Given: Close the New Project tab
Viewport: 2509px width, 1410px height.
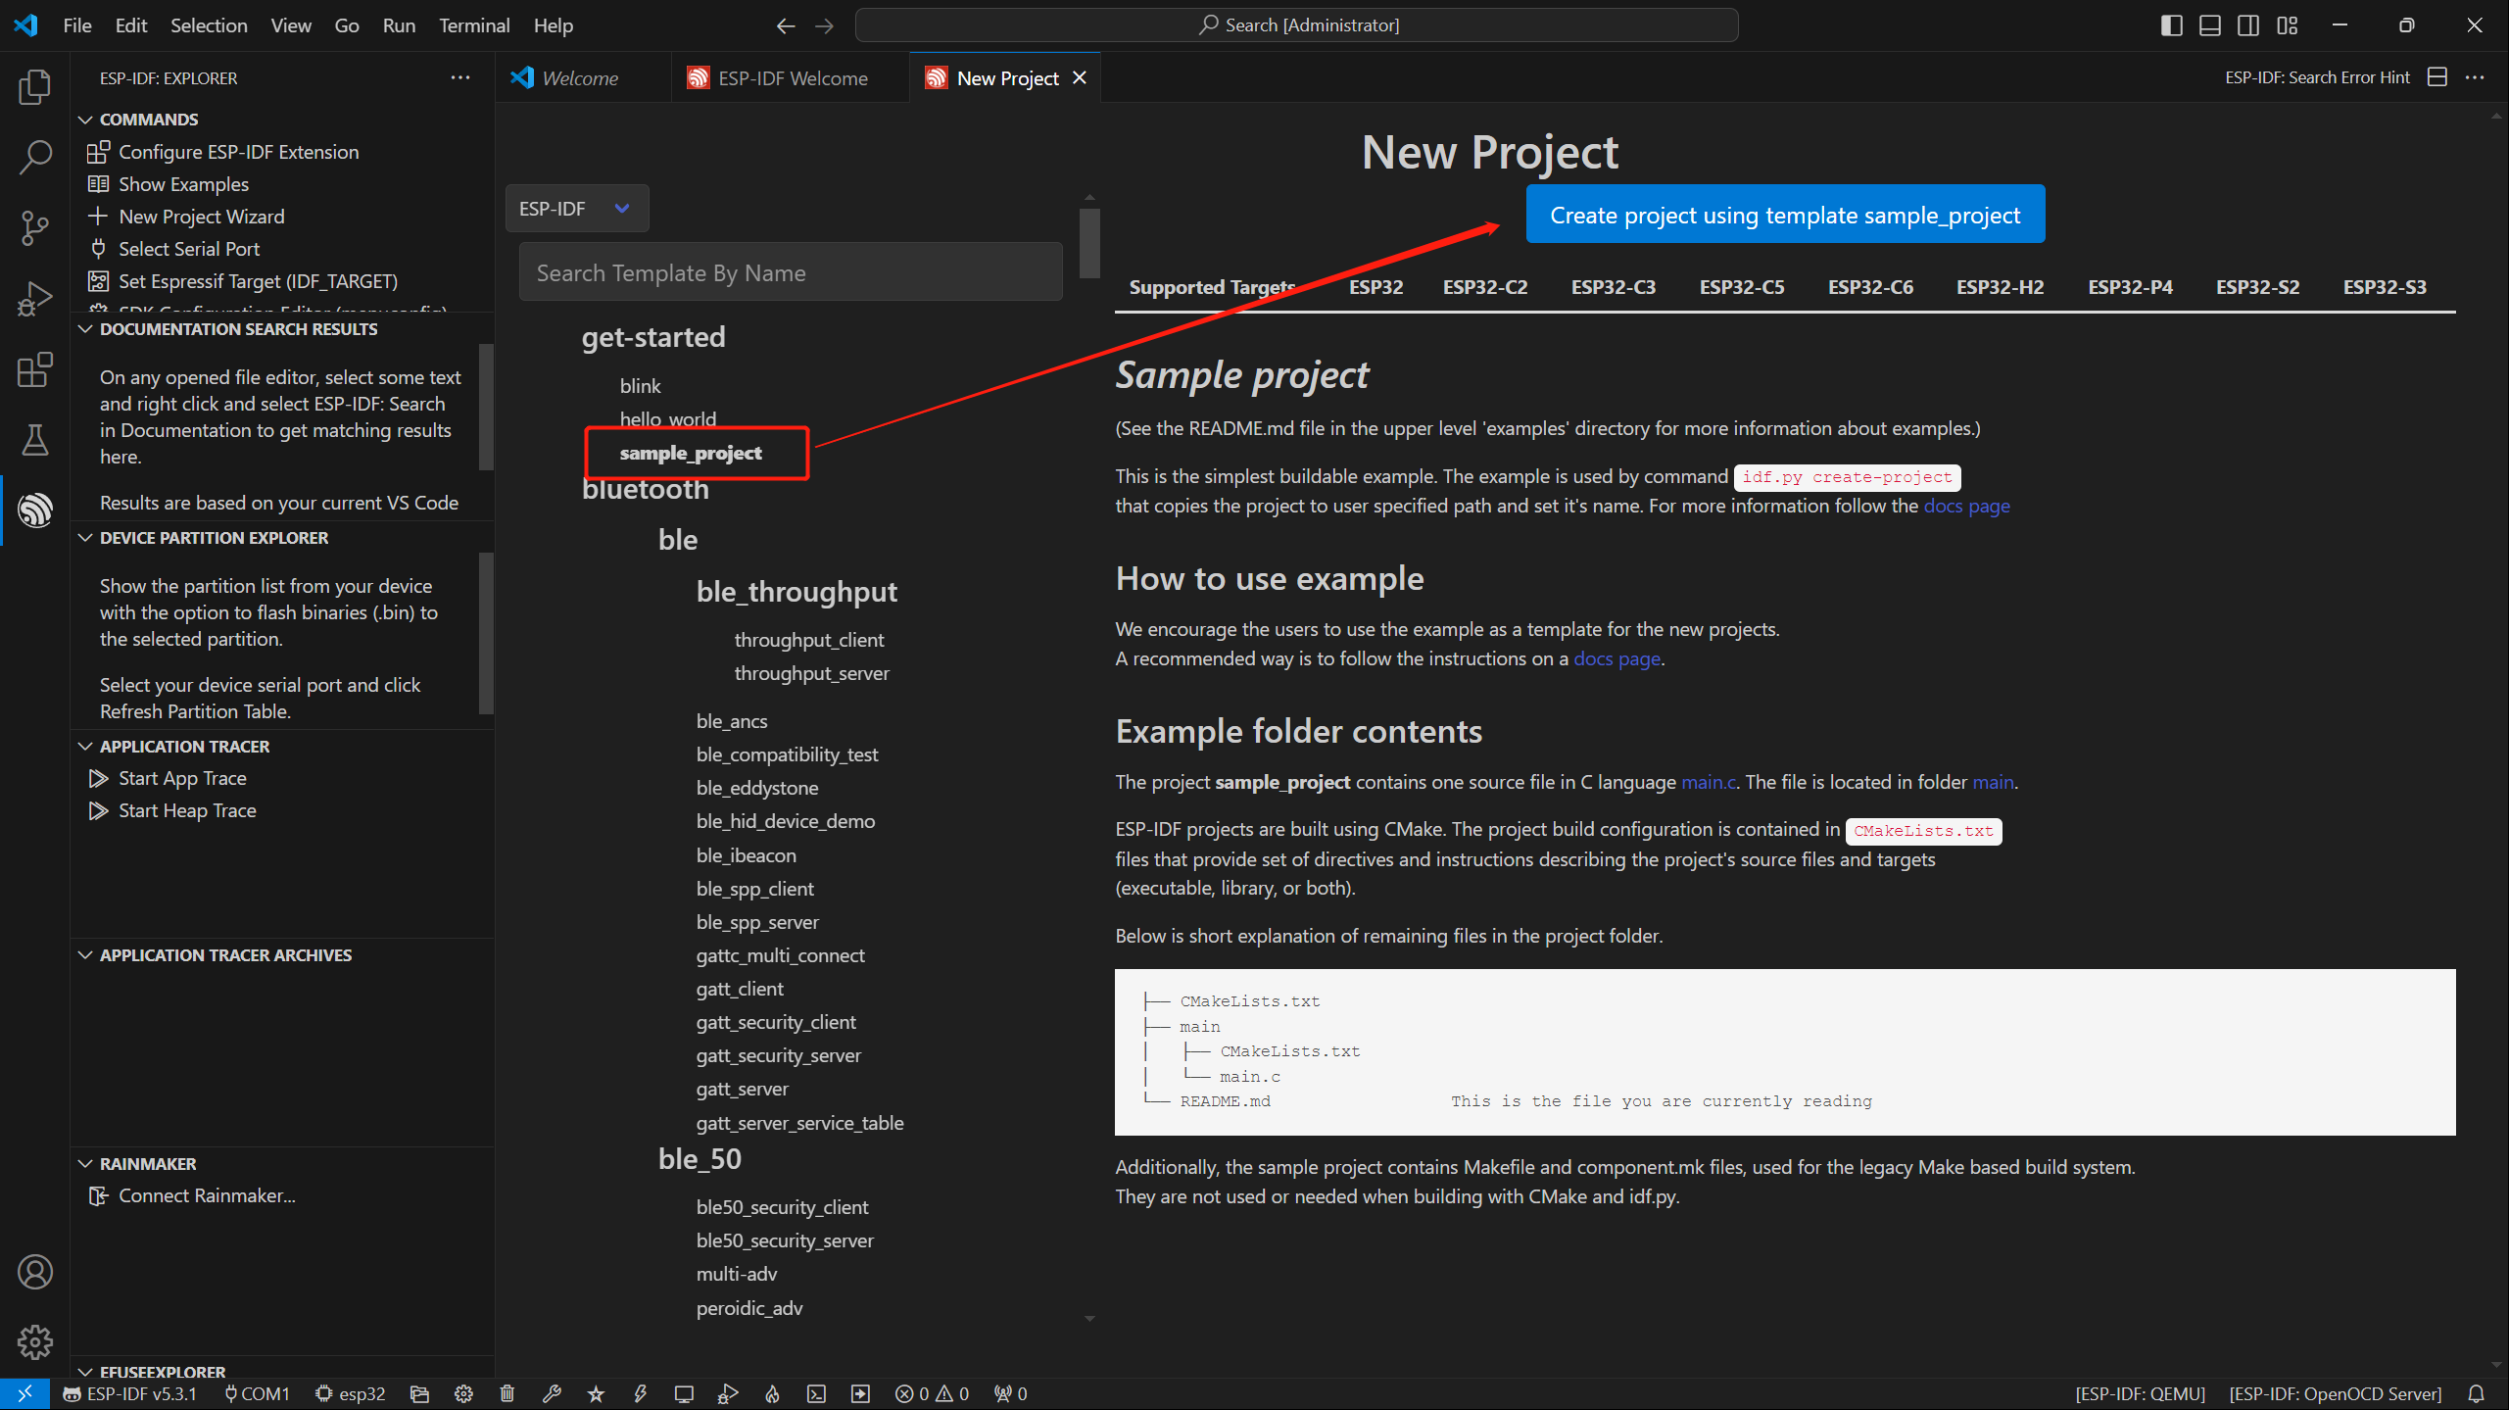Looking at the screenshot, I should pos(1080,78).
